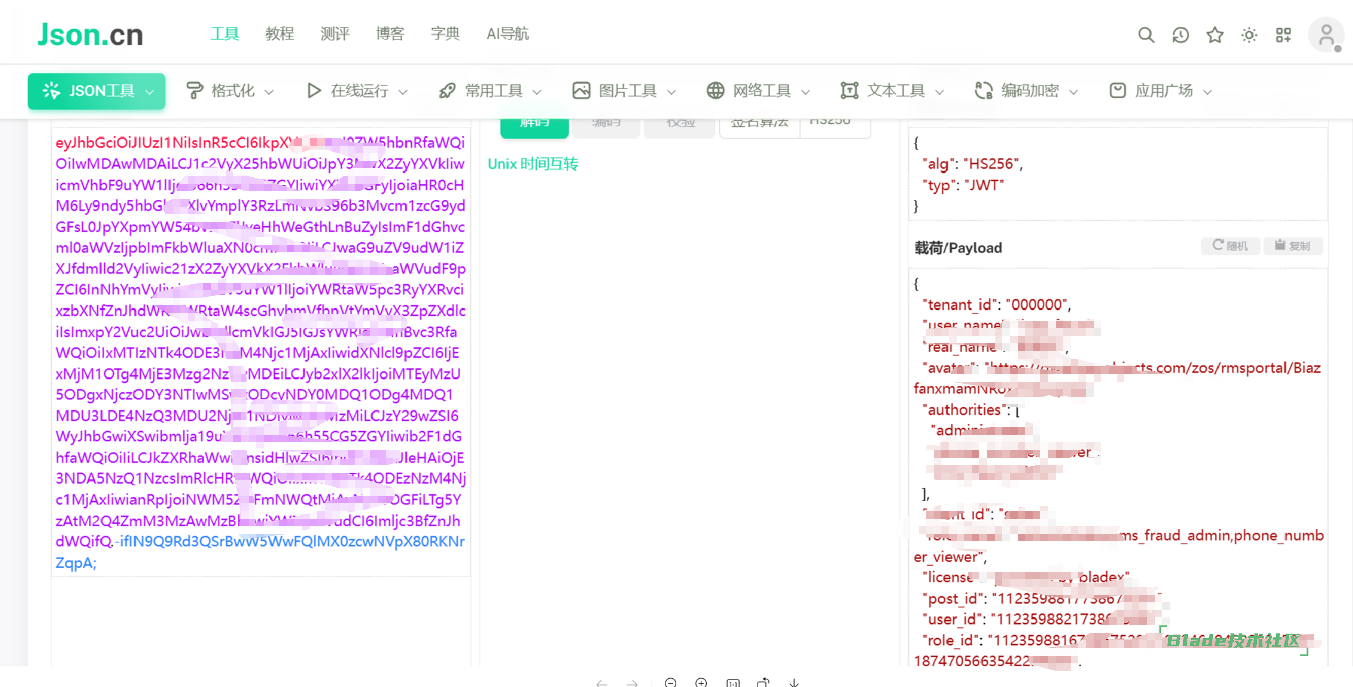
Task: Expand the 文本工具 dropdown menu
Action: pyautogui.click(x=892, y=91)
